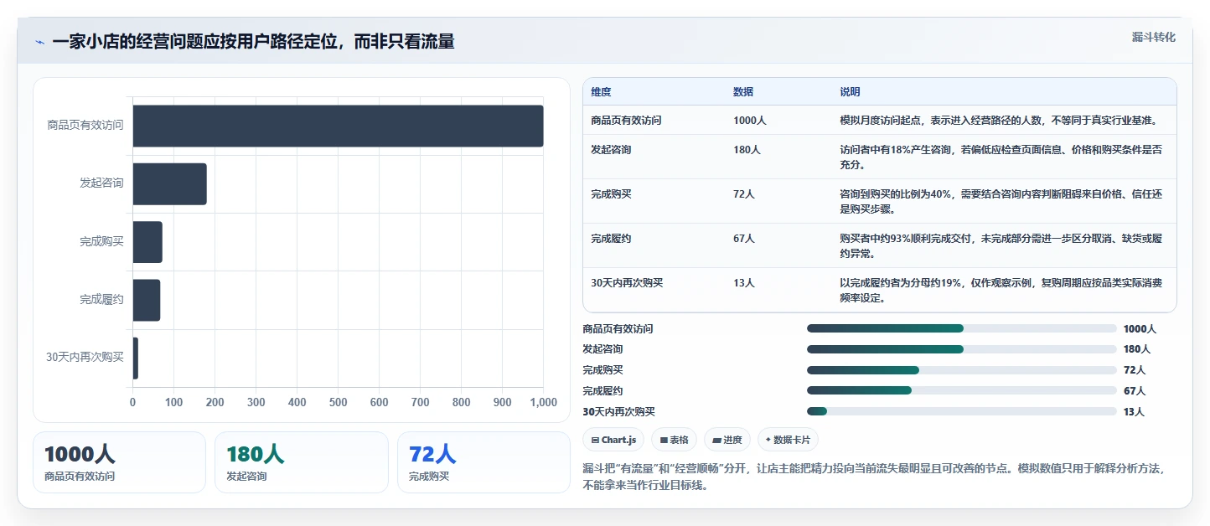This screenshot has width=1210, height=526.
Task: Click the 180人 value in the table
Action: (x=747, y=150)
